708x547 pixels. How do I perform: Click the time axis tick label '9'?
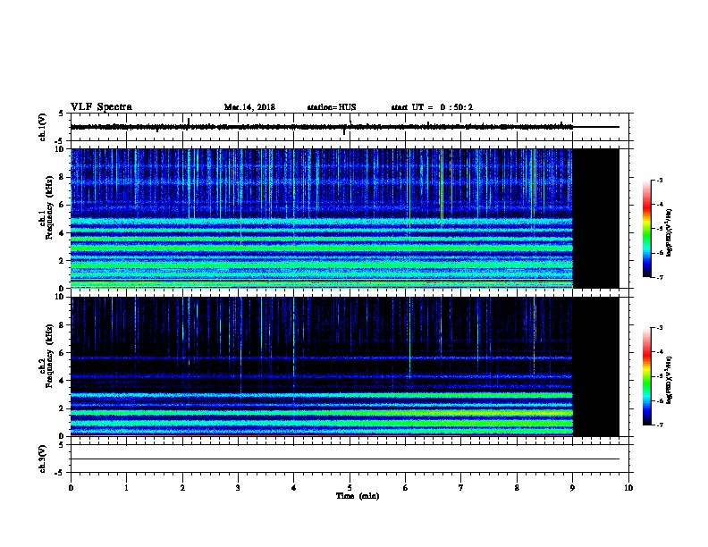[x=572, y=488]
